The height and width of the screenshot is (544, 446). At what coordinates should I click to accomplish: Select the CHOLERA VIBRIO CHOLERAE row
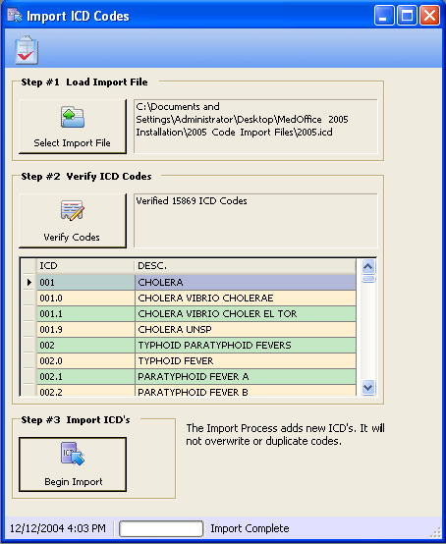coord(196,298)
